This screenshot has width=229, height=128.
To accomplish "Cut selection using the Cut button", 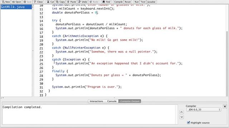I will 50,2.
